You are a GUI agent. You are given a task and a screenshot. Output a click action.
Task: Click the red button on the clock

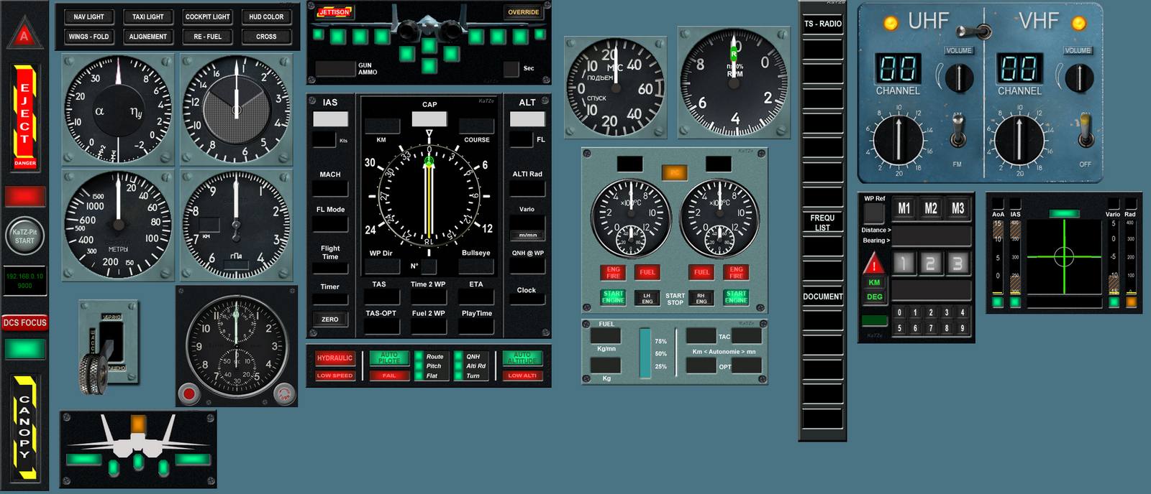(x=189, y=393)
